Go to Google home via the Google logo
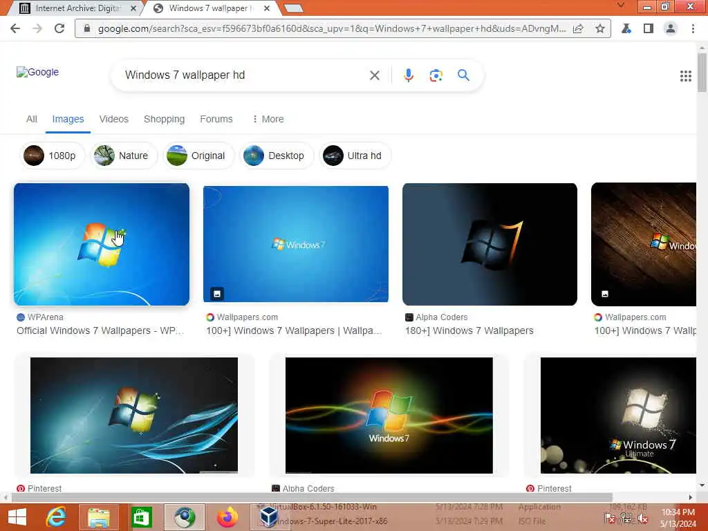Viewport: 708px width, 531px height. [x=37, y=72]
